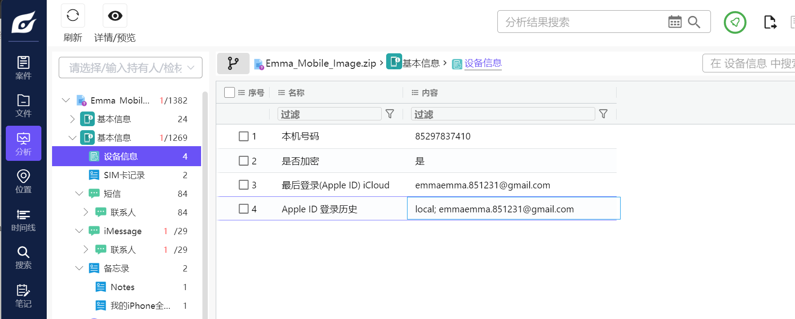Check the select-all checkbox in table header
Screen dimensions: 795x319
(230, 92)
